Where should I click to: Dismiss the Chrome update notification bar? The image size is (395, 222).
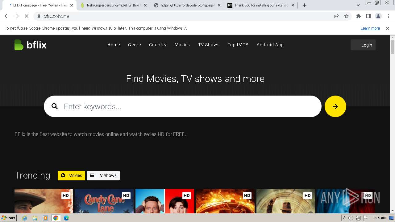[388, 28]
